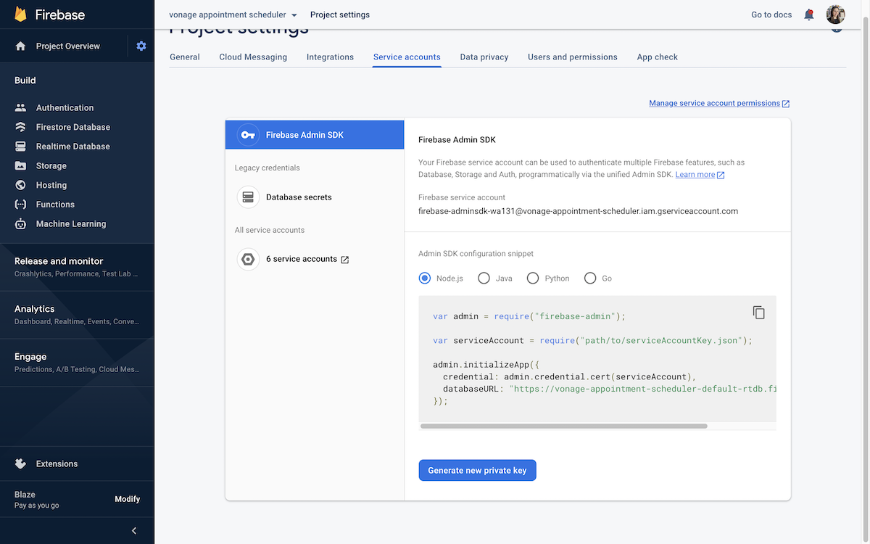The width and height of the screenshot is (870, 544).
Task: Click the databaseURL line in code snippet
Action: click(x=610, y=389)
